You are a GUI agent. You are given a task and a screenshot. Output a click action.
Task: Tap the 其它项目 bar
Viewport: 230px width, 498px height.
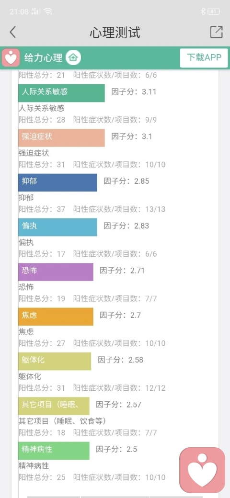54,406
